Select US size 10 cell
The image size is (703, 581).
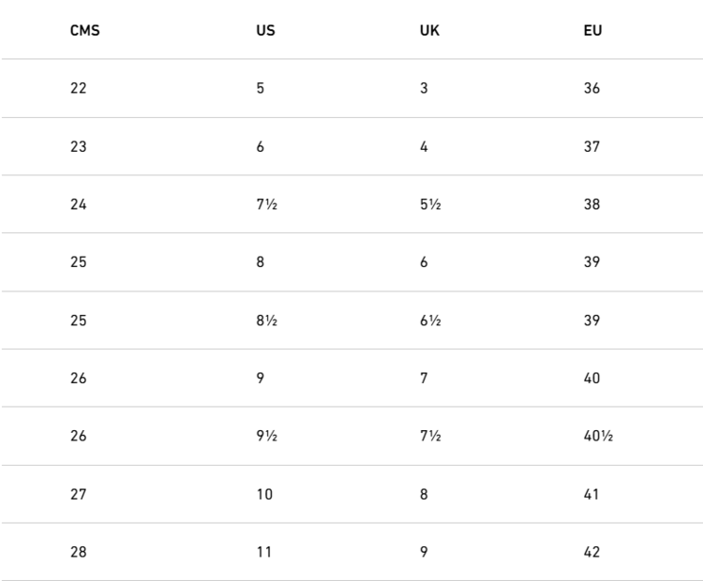point(264,495)
